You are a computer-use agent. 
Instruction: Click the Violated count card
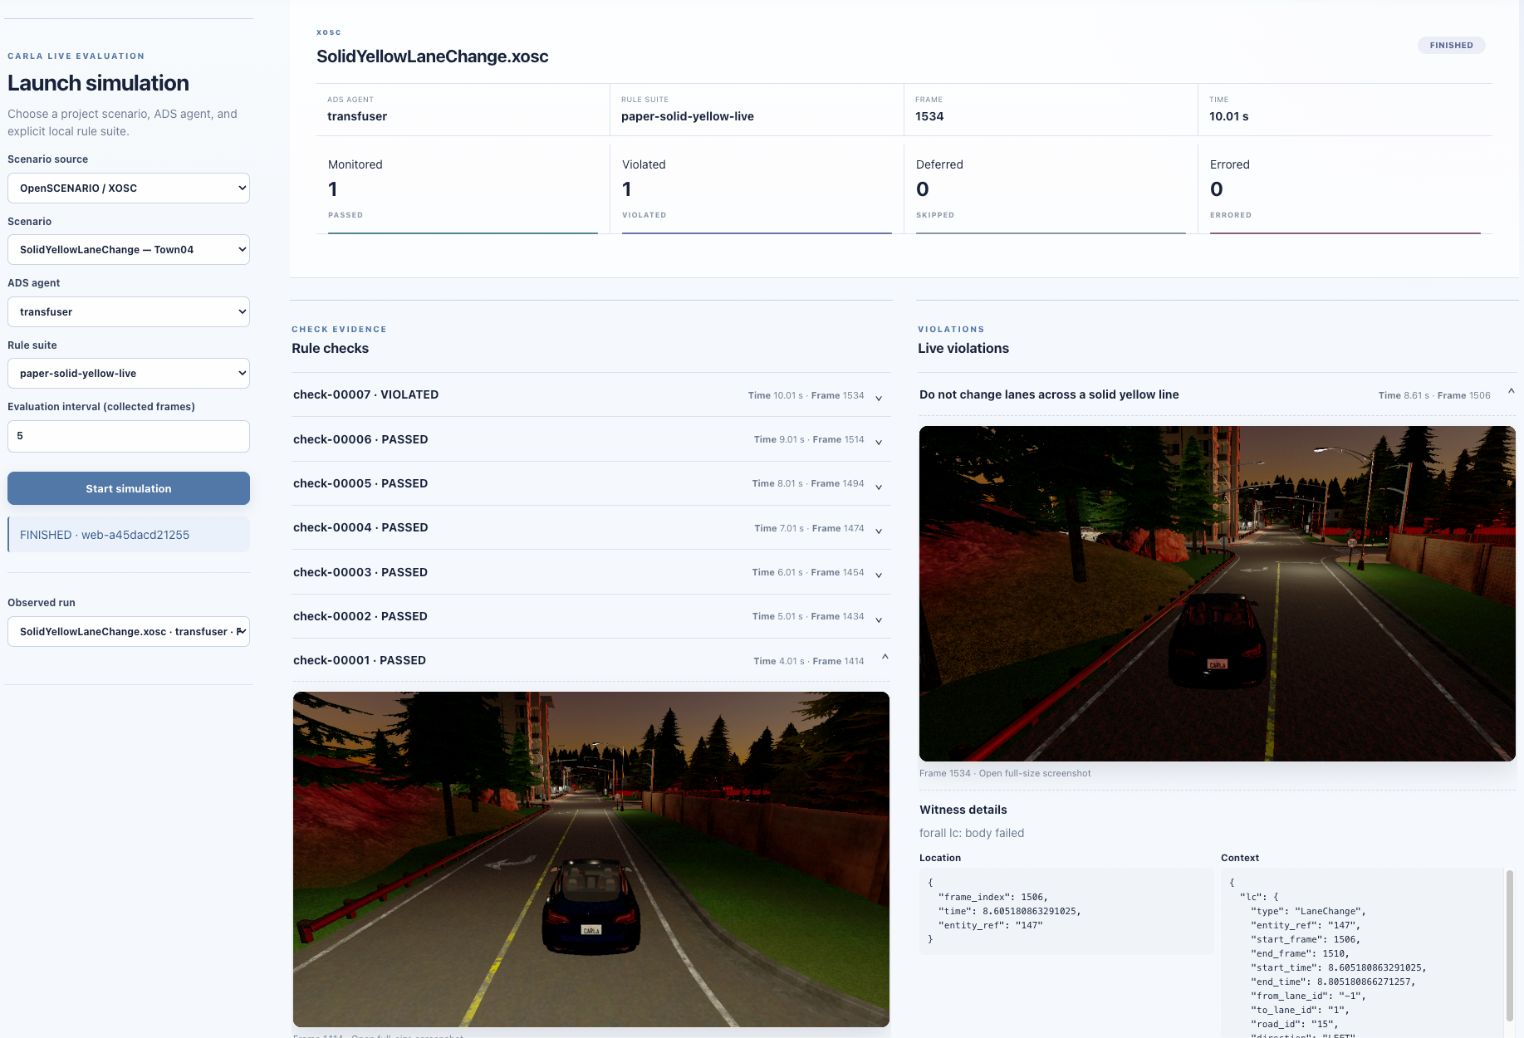(757, 190)
